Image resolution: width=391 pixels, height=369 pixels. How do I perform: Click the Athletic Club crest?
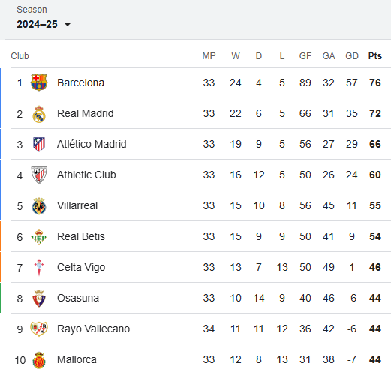(39, 175)
